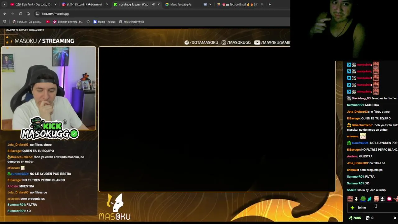Select the pink glowing circle emote
398x224 pixels.
tap(389, 199)
